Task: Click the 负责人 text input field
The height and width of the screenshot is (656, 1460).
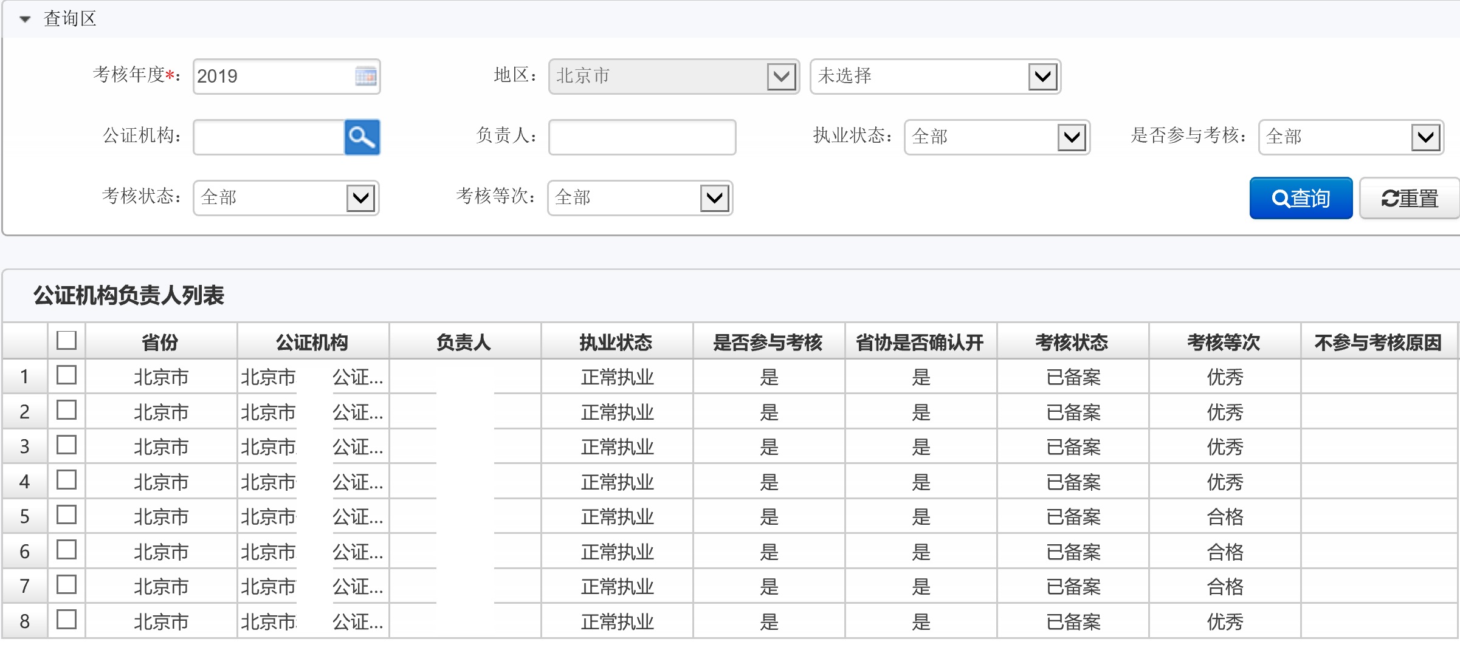Action: coord(641,137)
